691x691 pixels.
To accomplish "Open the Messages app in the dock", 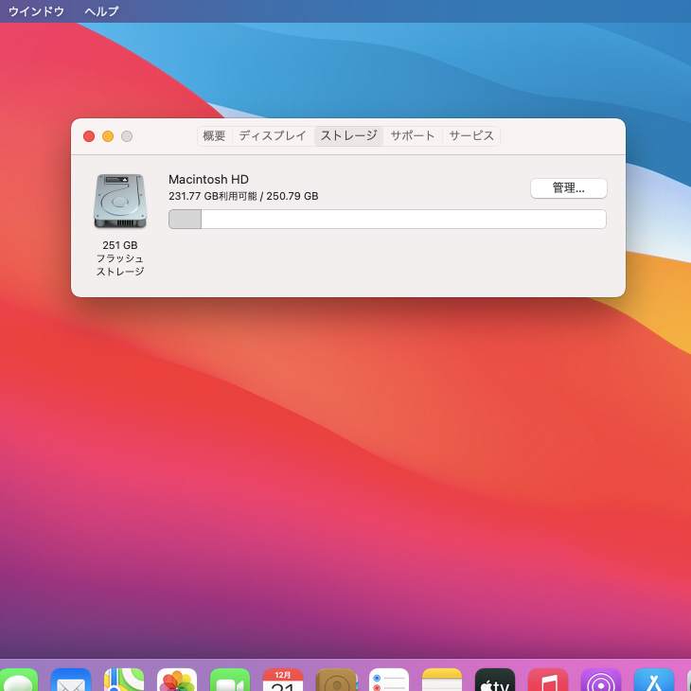I will click(x=17, y=682).
